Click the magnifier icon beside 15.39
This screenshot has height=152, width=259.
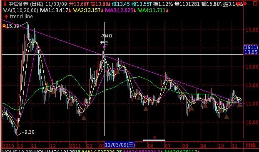click(x=5, y=26)
